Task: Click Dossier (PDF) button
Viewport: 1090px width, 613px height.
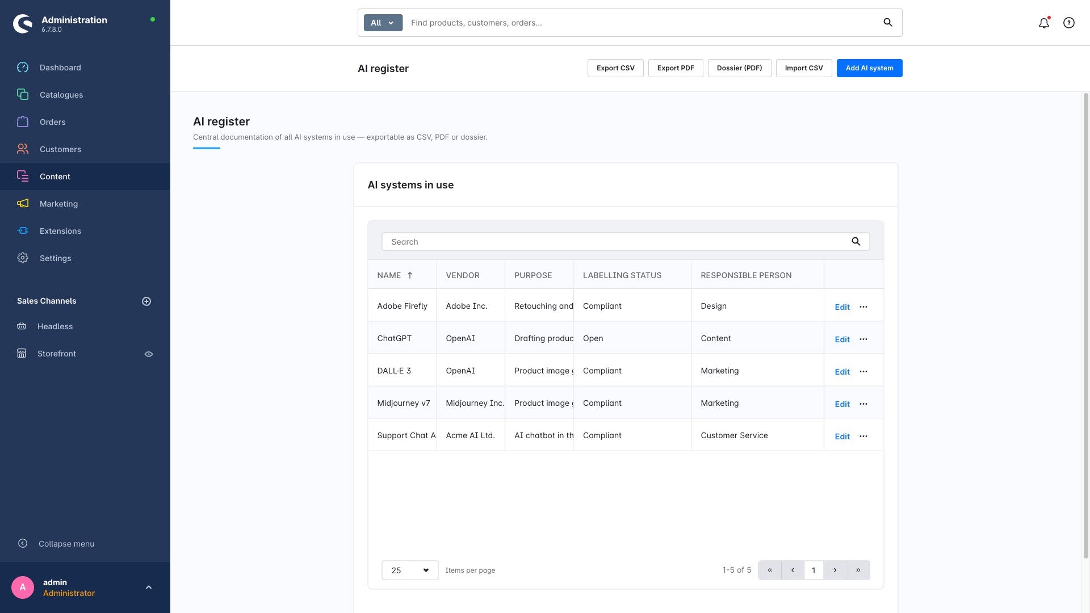Action: [x=739, y=68]
